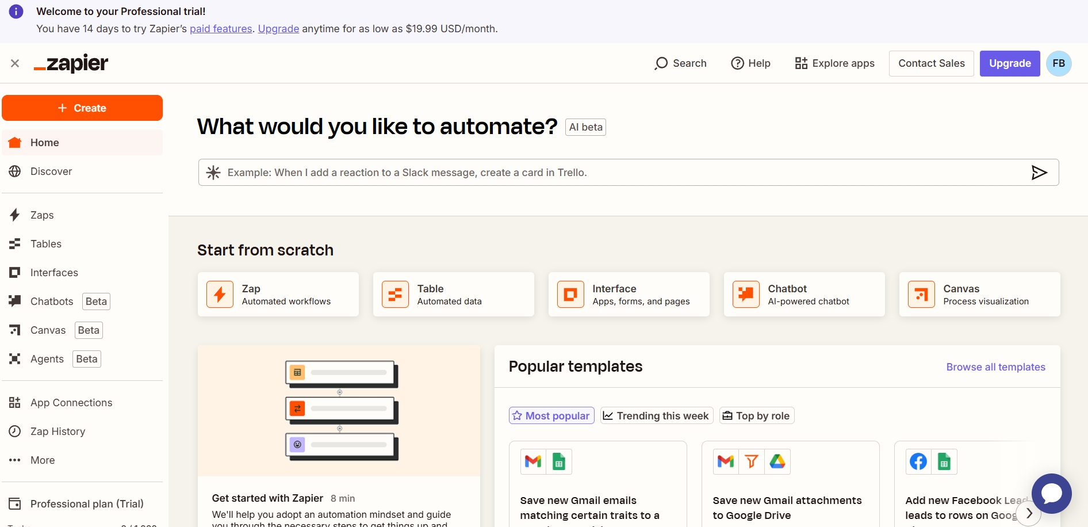The height and width of the screenshot is (527, 1088).
Task: Click the filter icon on second template
Action: (752, 461)
